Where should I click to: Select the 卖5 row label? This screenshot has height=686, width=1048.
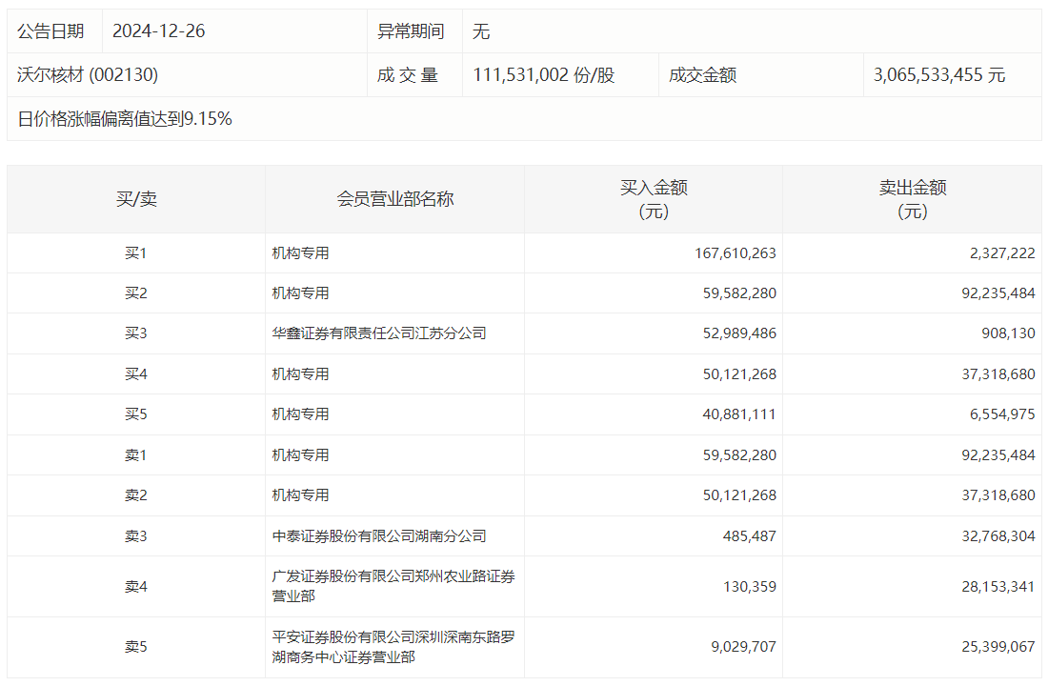click(136, 647)
